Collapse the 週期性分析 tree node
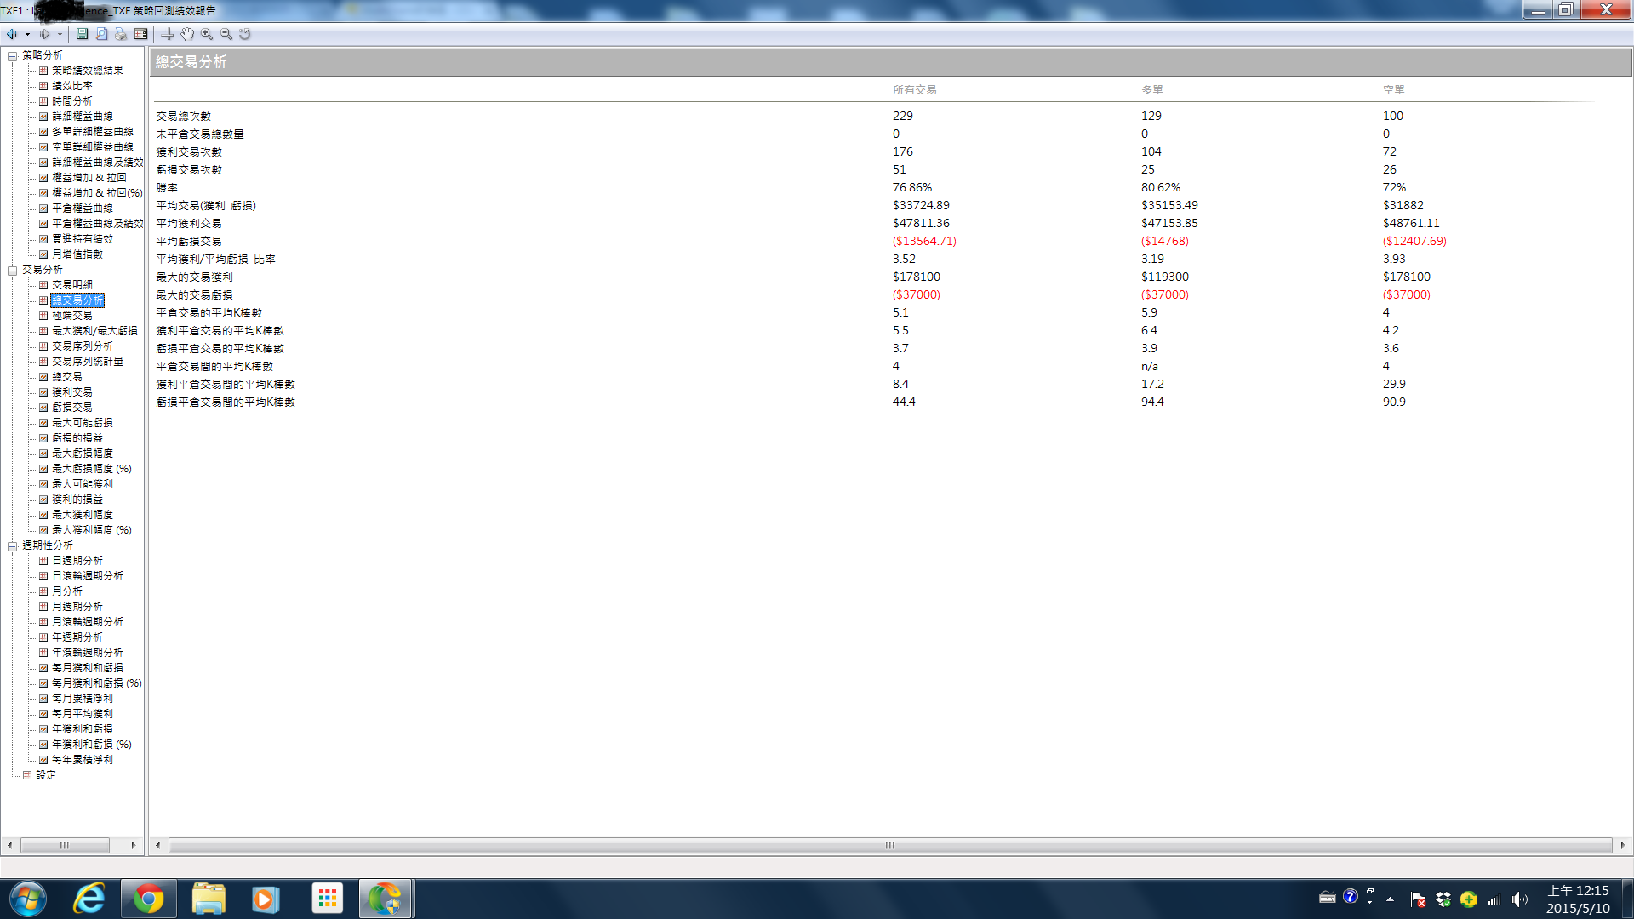1634x919 pixels. [x=13, y=546]
